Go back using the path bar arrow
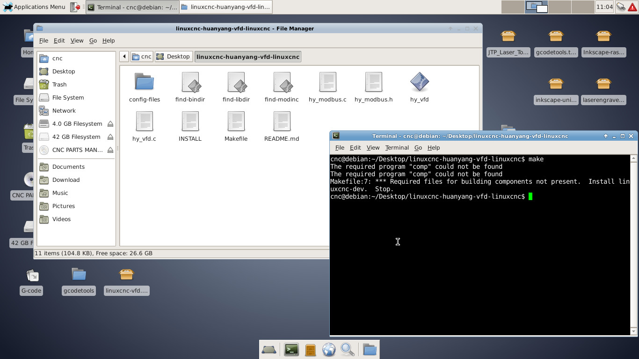This screenshot has width=639, height=359. click(124, 57)
